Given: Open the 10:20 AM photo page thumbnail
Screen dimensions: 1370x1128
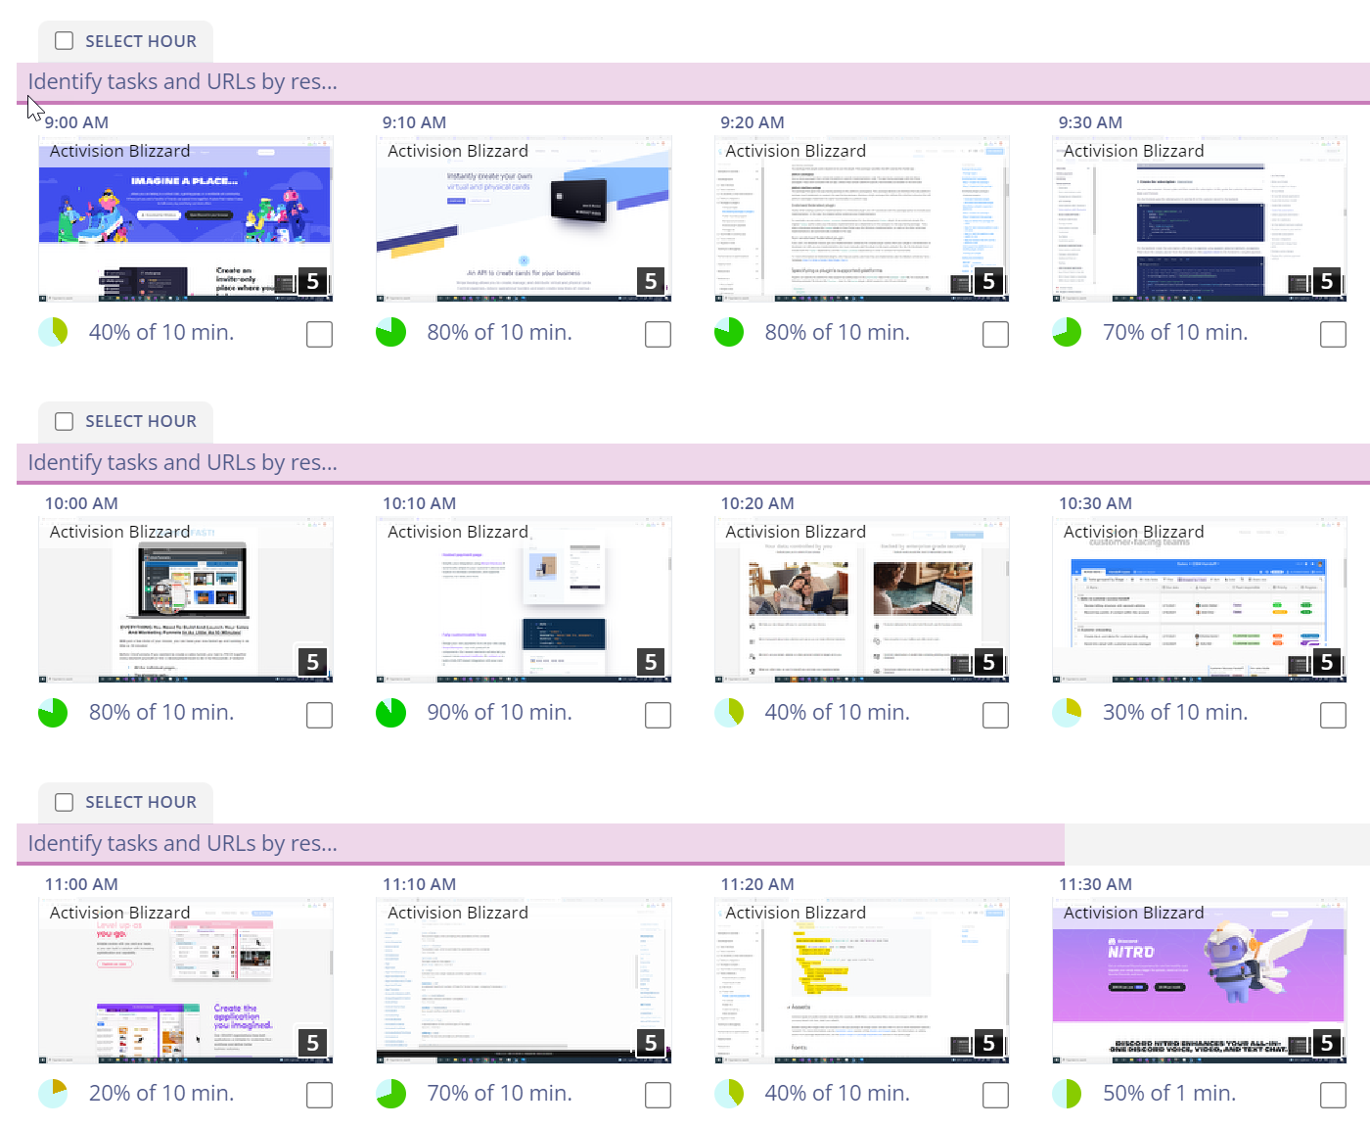Looking at the screenshot, I should (x=862, y=600).
